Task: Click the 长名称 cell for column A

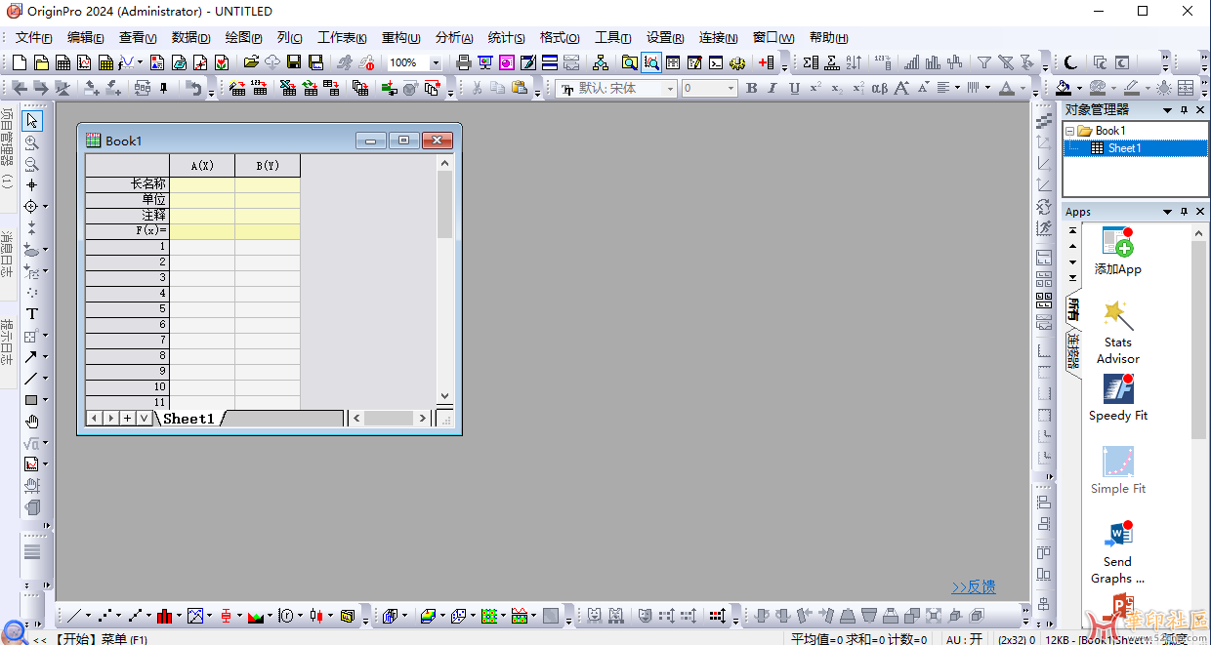Action: tap(202, 184)
